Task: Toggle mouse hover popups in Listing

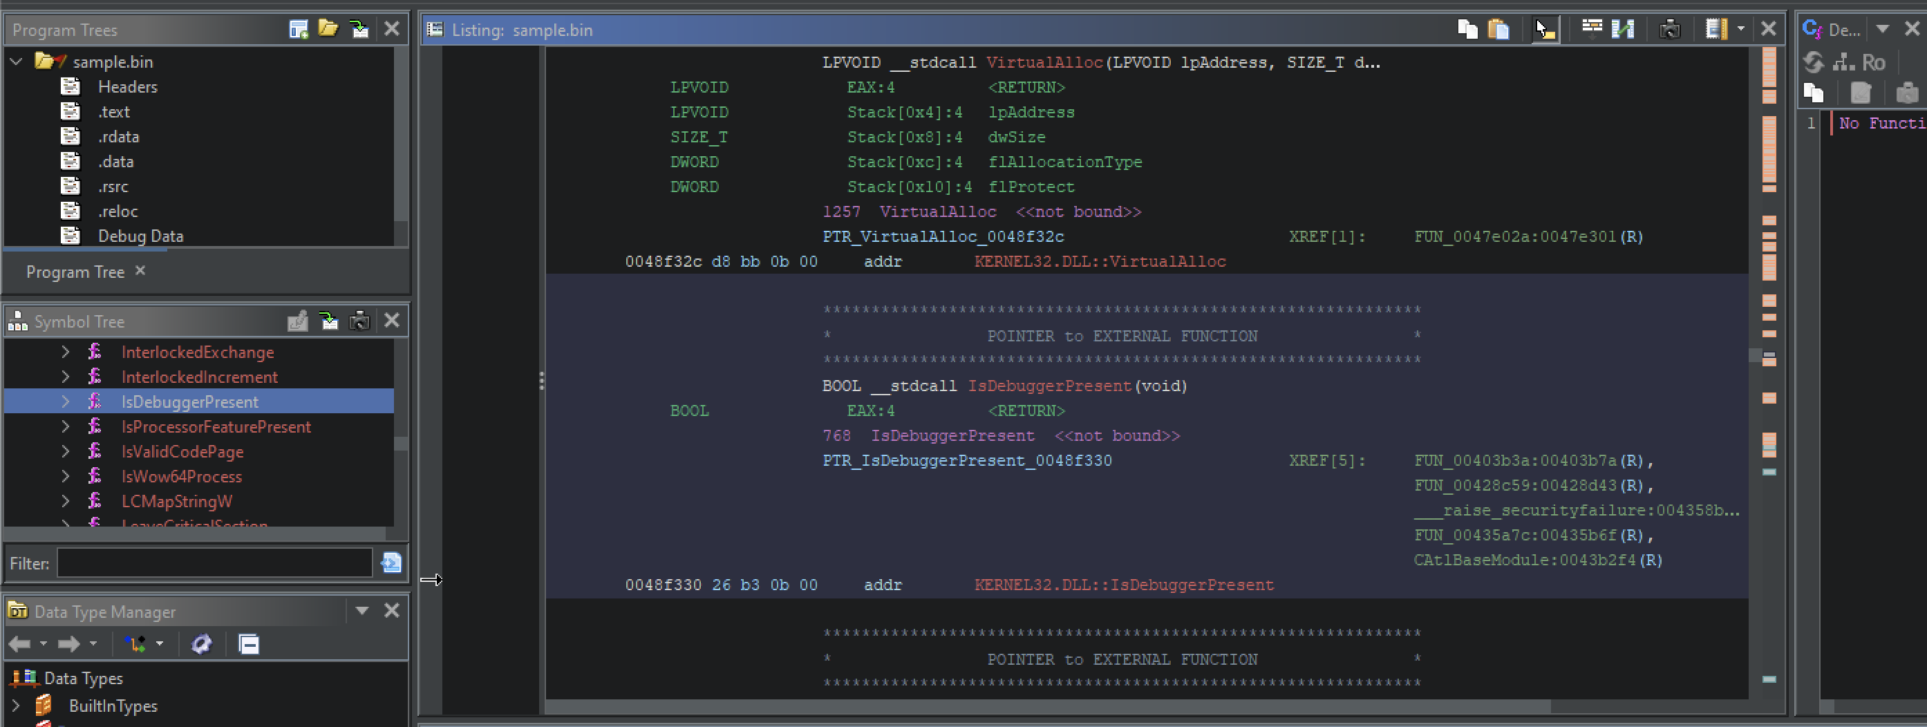Action: [1545, 29]
